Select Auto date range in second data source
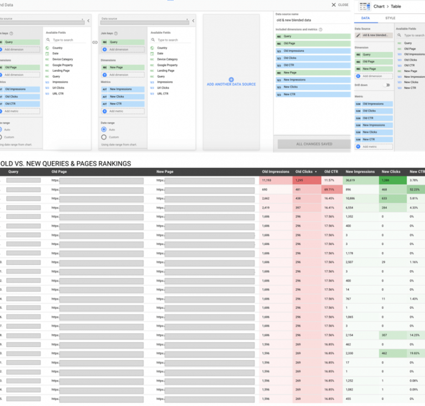The image size is (425, 406). [x=104, y=129]
